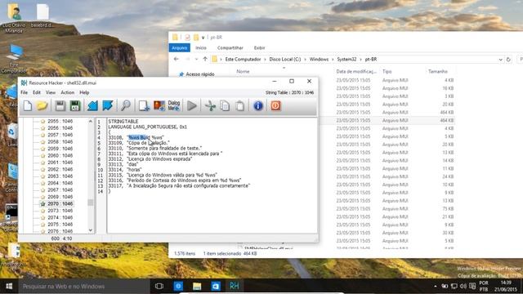Viewport: 523px width, 294px height.
Task: Click the red power Exit icon
Action: click(x=275, y=106)
